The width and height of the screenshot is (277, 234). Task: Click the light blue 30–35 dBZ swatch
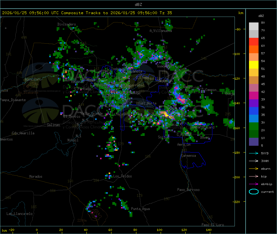[x=254, y=119]
